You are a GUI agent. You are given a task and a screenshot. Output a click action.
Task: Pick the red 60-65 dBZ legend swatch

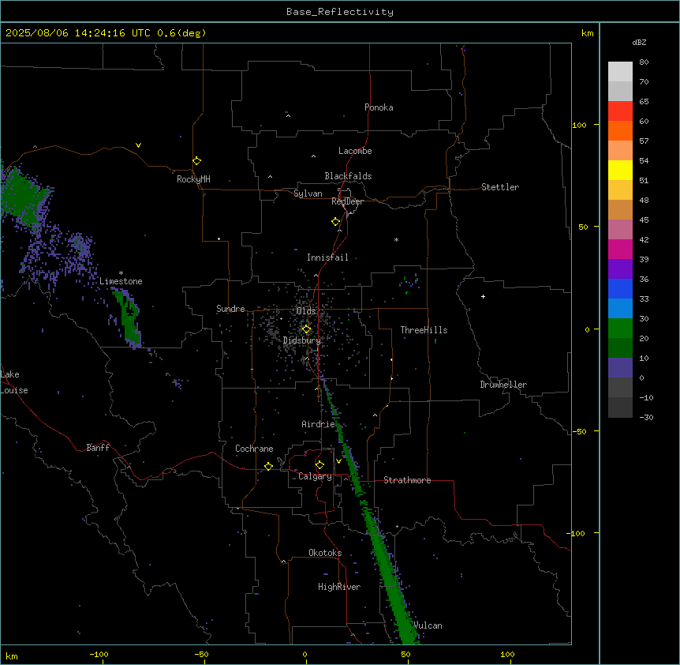(x=620, y=111)
